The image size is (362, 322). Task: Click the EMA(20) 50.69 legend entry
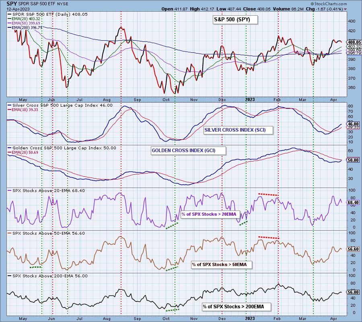click(23, 153)
